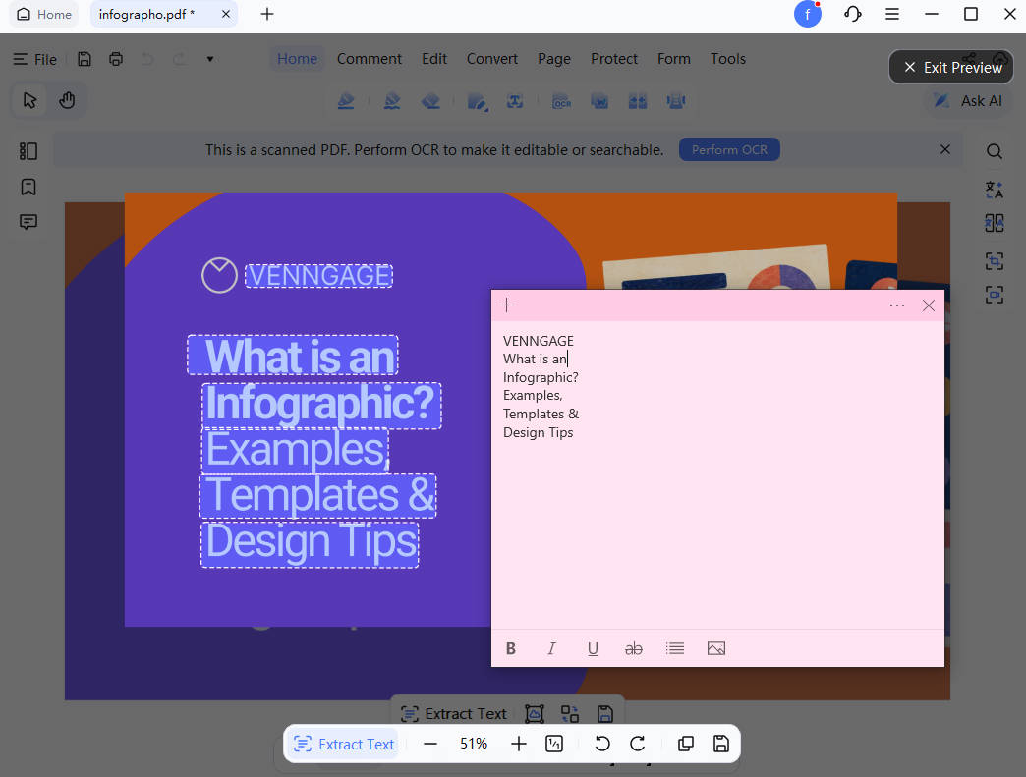Zoom in with the plus icon beside 51%

[x=518, y=744]
